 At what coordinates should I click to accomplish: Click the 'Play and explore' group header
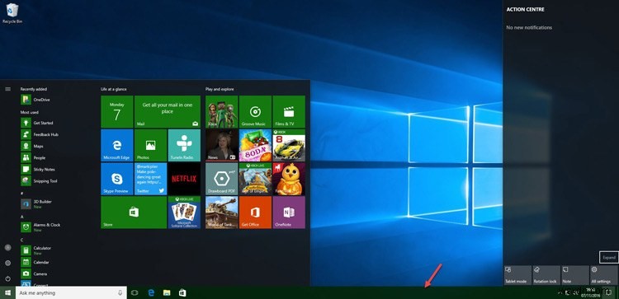coord(220,89)
